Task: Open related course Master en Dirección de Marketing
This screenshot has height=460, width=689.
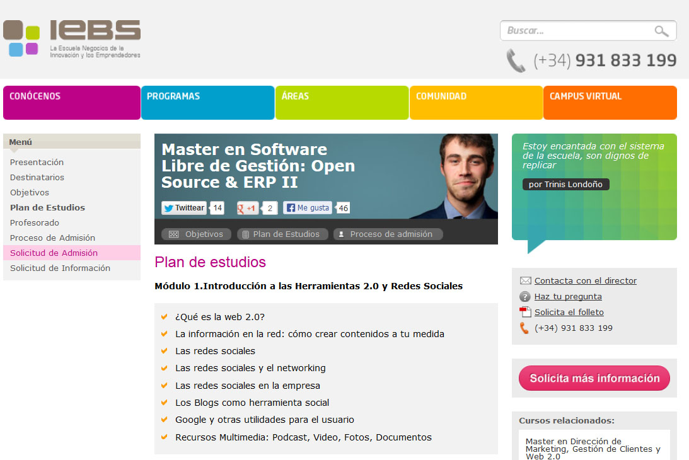Action: tap(593, 449)
